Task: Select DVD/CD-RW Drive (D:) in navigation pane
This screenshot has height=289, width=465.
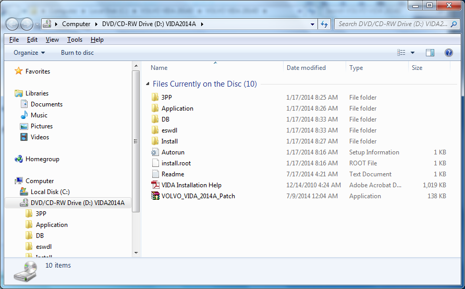Action: pos(68,203)
